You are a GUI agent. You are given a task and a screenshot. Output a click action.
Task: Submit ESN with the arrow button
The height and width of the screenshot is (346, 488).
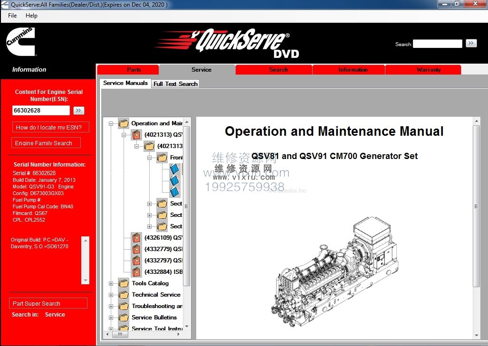click(x=79, y=111)
